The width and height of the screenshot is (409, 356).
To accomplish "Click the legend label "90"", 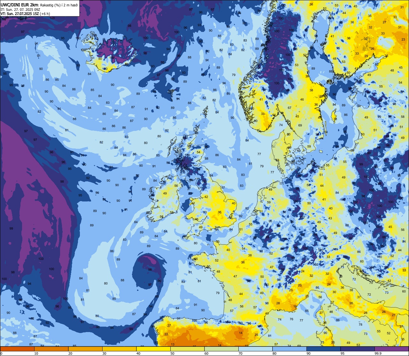I will (x=308, y=353).
